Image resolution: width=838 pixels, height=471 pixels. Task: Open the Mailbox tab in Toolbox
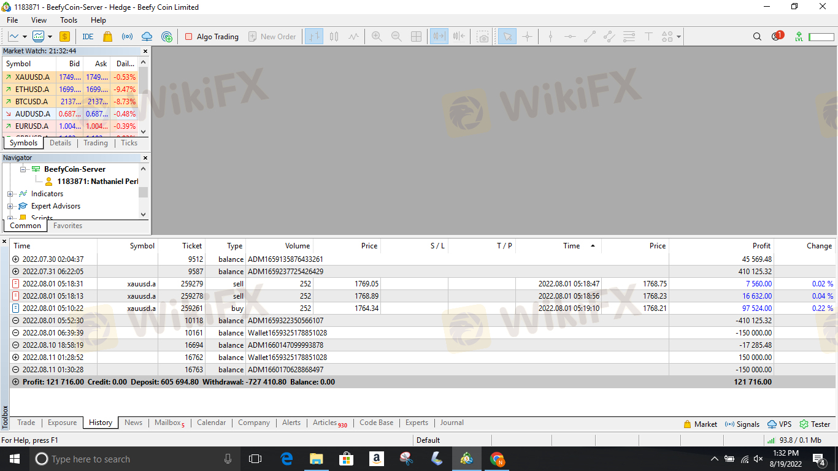169,423
